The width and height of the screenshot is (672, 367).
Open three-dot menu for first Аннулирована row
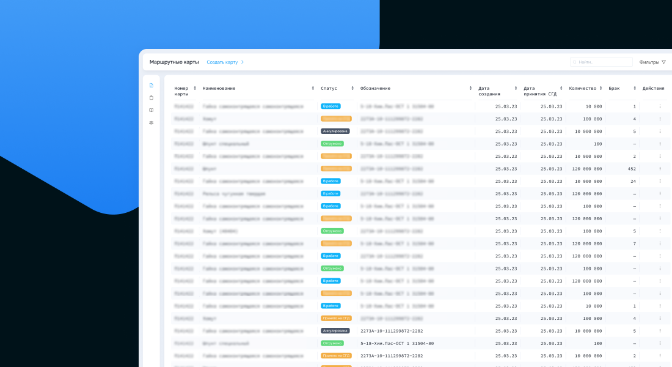(660, 132)
